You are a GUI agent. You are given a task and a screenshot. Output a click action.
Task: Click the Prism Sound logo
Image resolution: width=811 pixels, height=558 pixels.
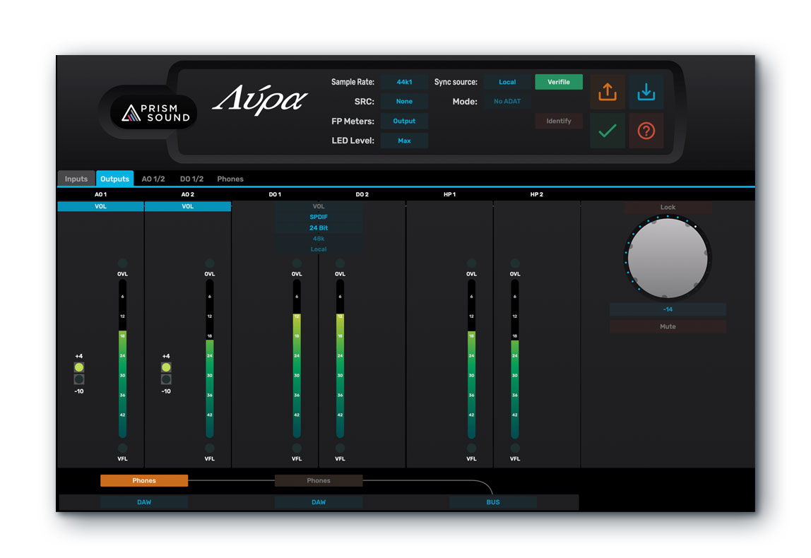153,112
